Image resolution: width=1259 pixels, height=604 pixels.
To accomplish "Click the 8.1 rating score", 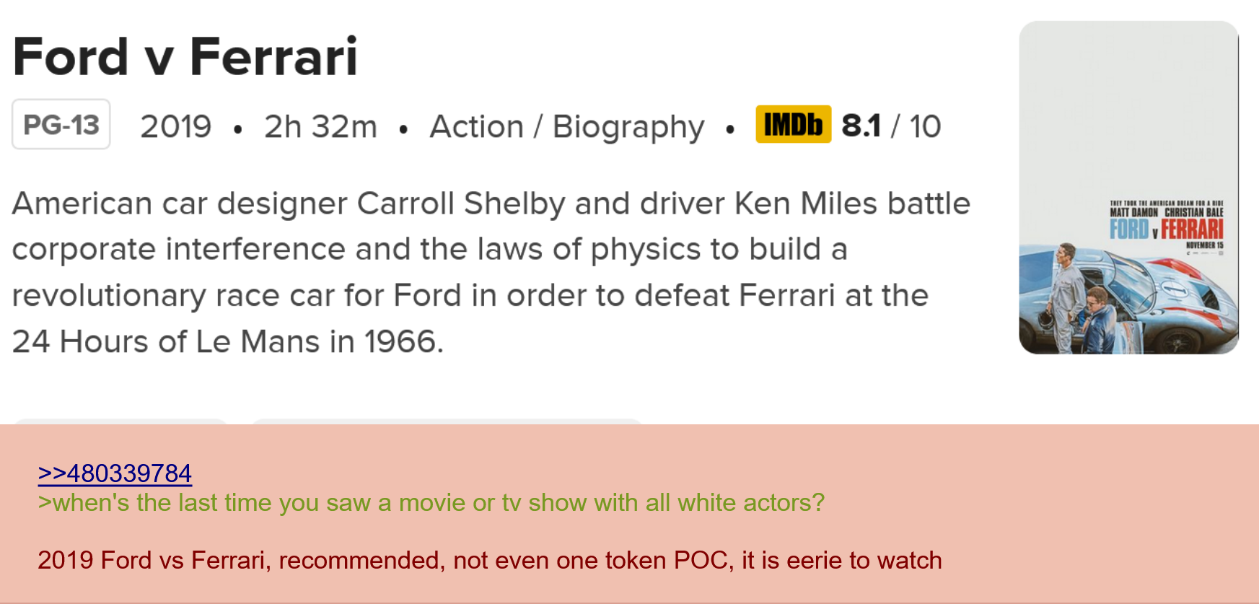I will click(x=861, y=126).
